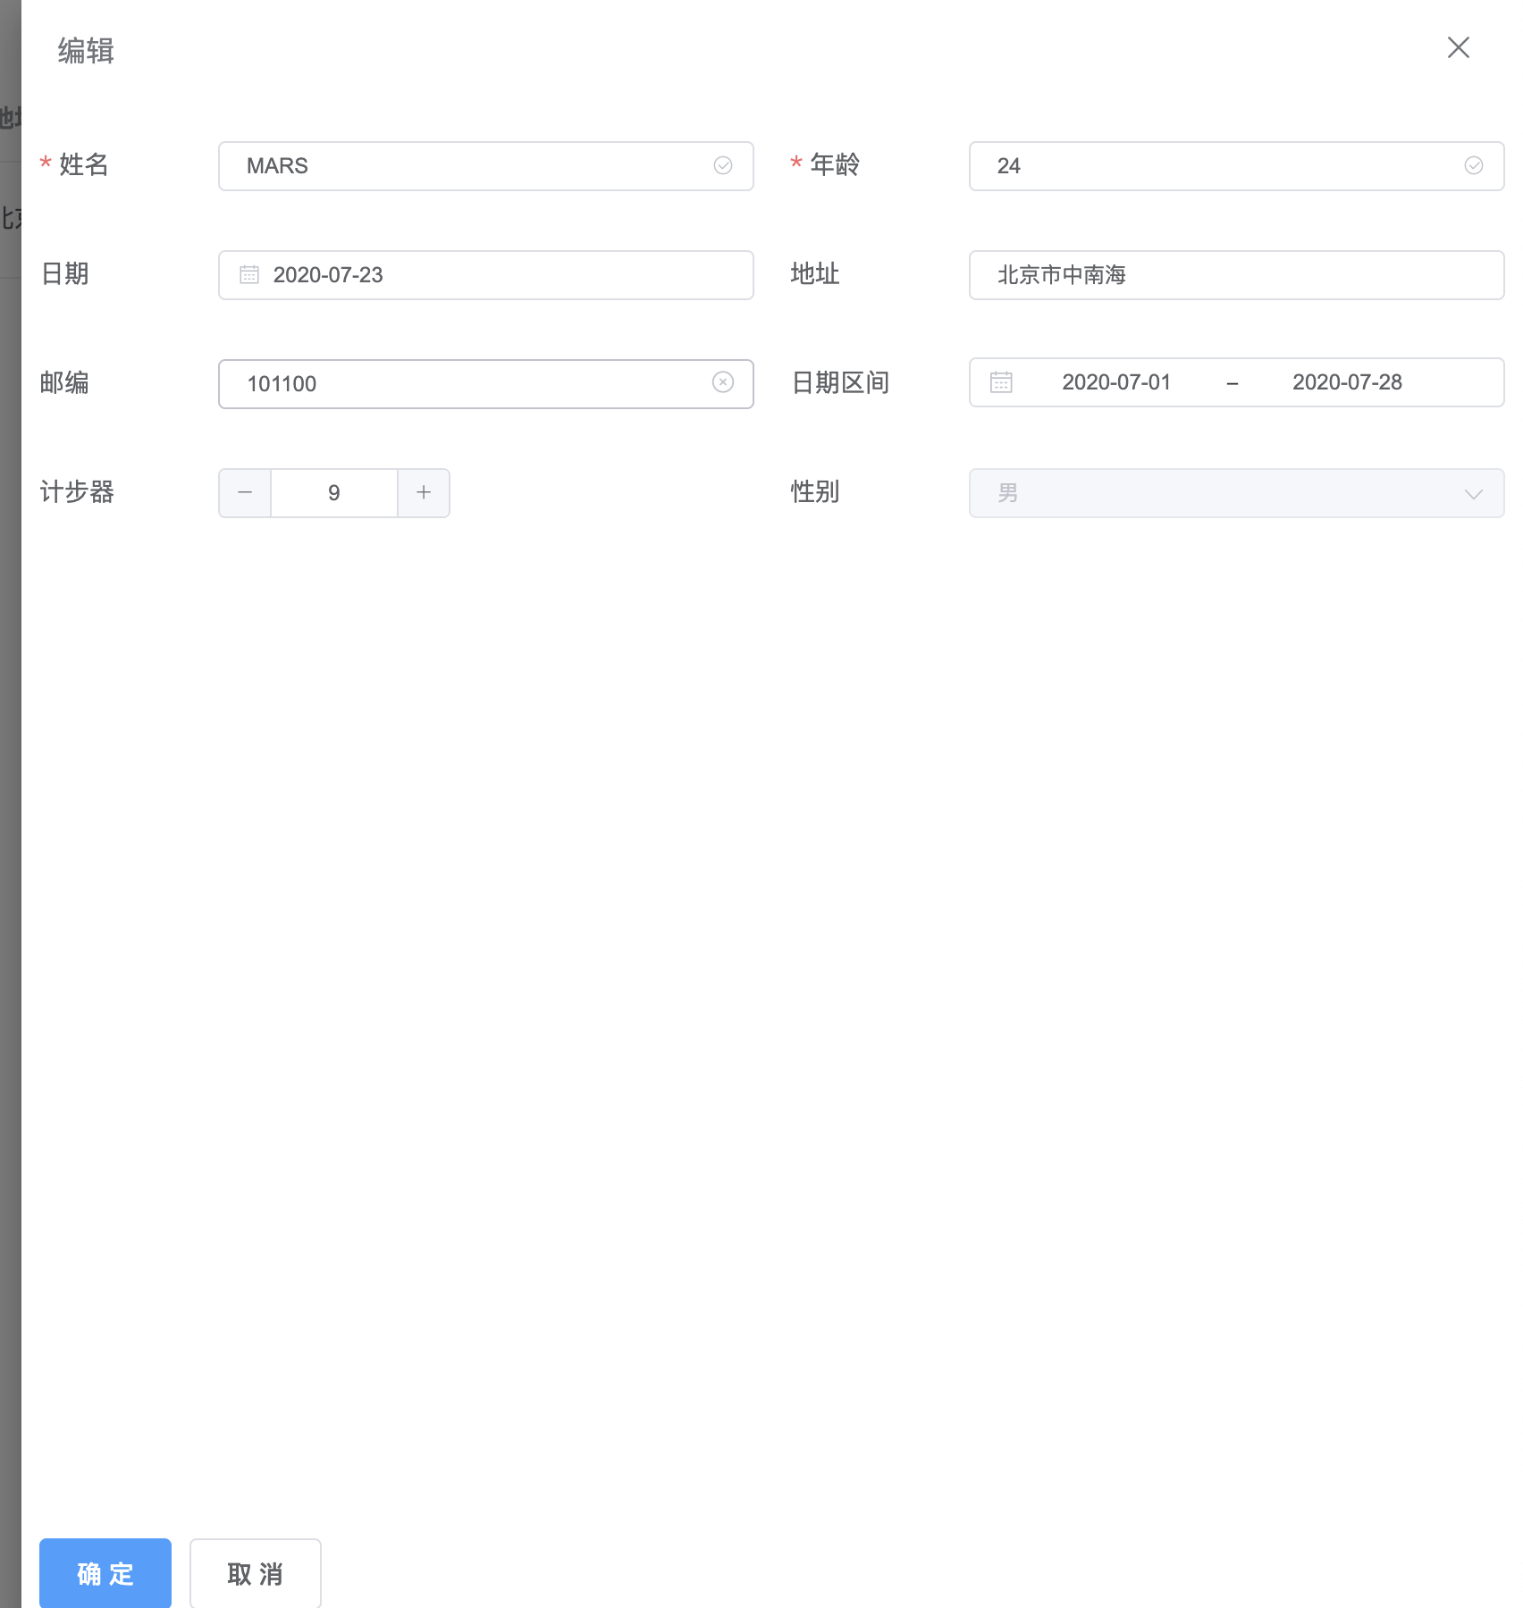Clear the 邮编 field with the clear icon

[723, 382]
